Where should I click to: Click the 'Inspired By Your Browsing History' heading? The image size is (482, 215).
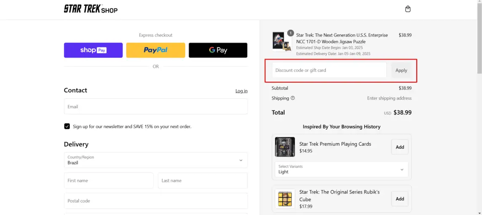point(341,127)
